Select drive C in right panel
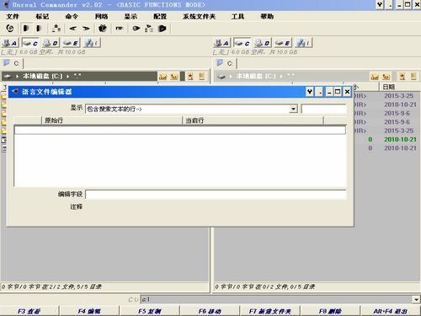Image resolution: width=421 pixels, height=316 pixels. (242, 43)
